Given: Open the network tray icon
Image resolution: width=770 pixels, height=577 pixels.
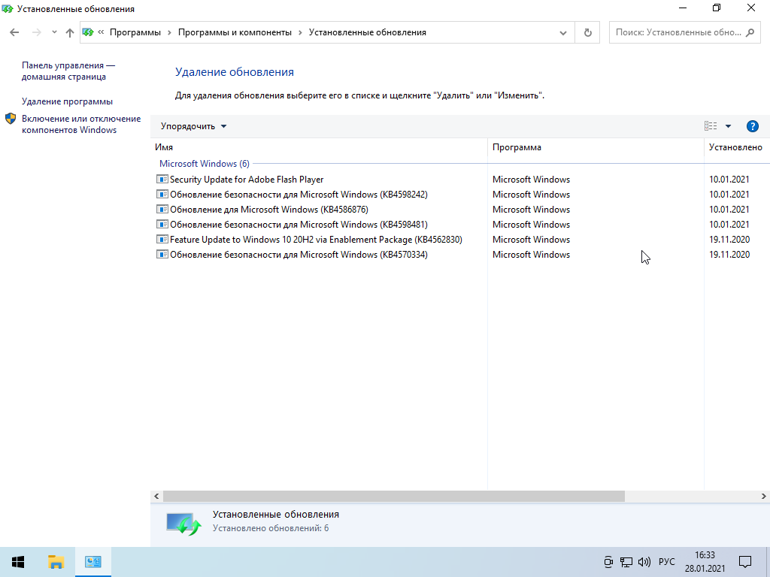Looking at the screenshot, I should tap(626, 562).
